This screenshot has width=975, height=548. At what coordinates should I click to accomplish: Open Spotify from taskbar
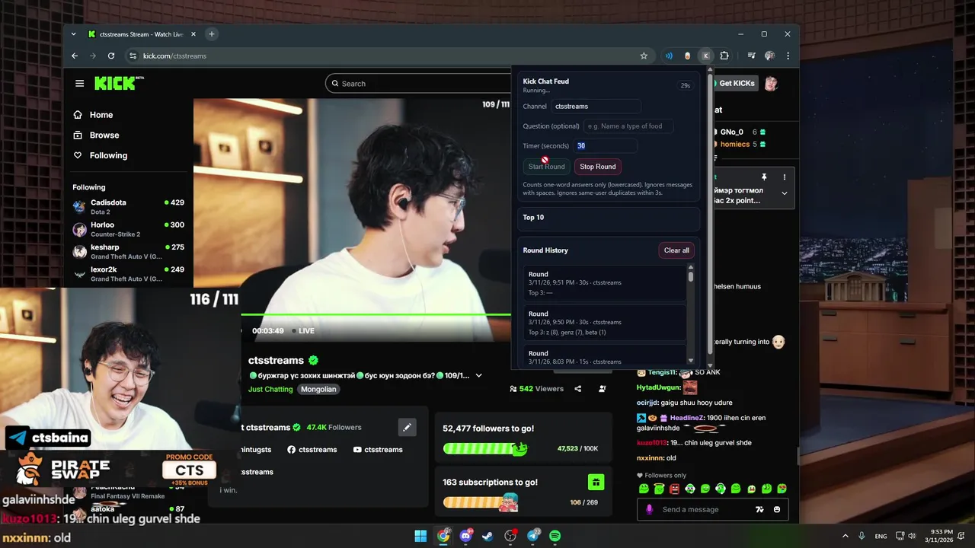tap(555, 536)
